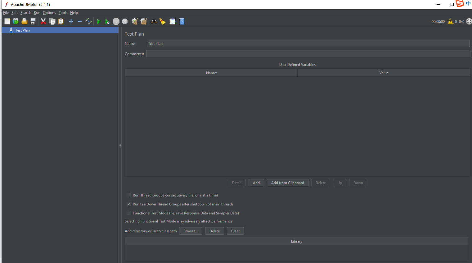Save the test plan with floppy icon
The width and height of the screenshot is (472, 263).
click(33, 21)
